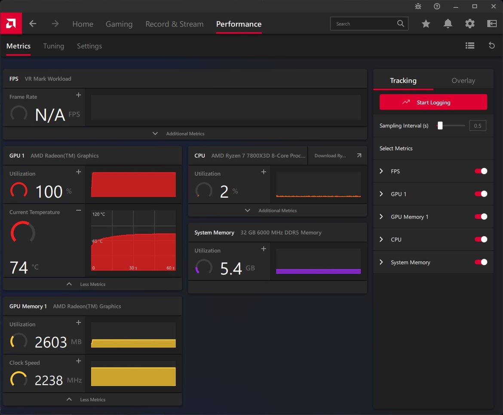Click 32 GB 6000 MHz DDR5 Memory text
503x415 pixels.
281,233
